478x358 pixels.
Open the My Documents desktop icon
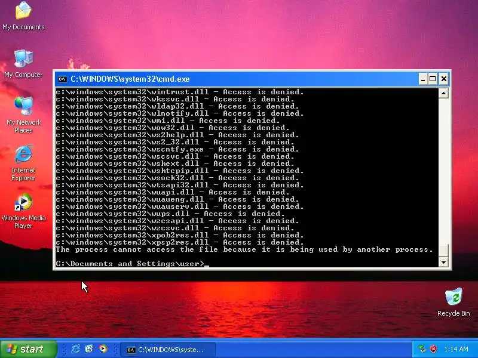point(23,16)
